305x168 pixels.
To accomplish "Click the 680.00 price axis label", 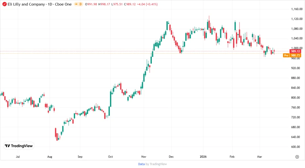I will (296, 127).
